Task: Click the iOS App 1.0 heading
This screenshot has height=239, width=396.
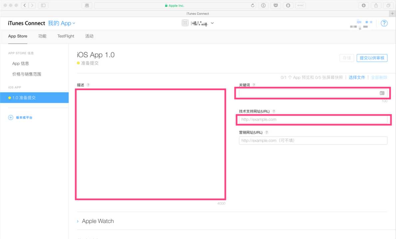Action: 96,55
